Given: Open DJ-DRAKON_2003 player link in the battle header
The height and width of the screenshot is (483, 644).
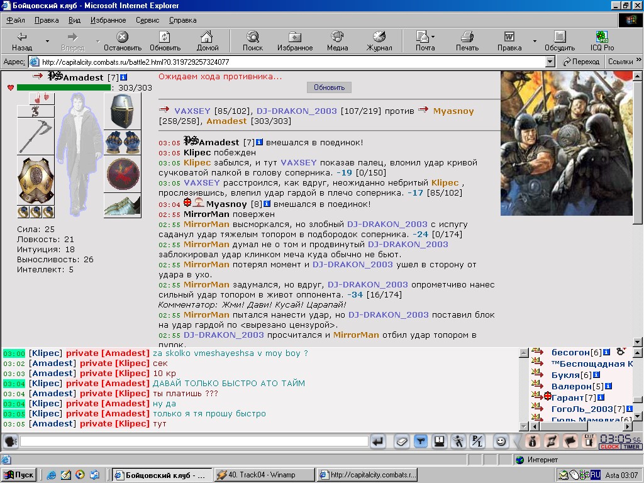Looking at the screenshot, I should 297,111.
